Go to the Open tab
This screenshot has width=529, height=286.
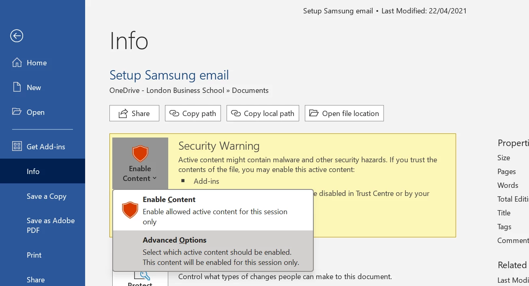pyautogui.click(x=43, y=112)
